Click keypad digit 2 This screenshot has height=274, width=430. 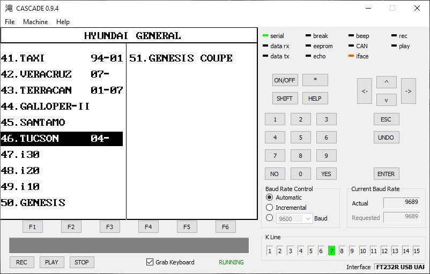click(301, 119)
